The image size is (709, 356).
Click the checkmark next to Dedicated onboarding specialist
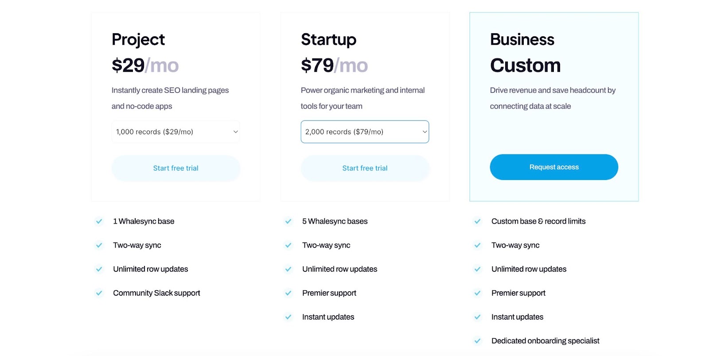click(478, 341)
